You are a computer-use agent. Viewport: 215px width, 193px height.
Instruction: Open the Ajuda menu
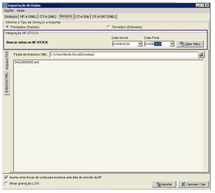pos(21,11)
